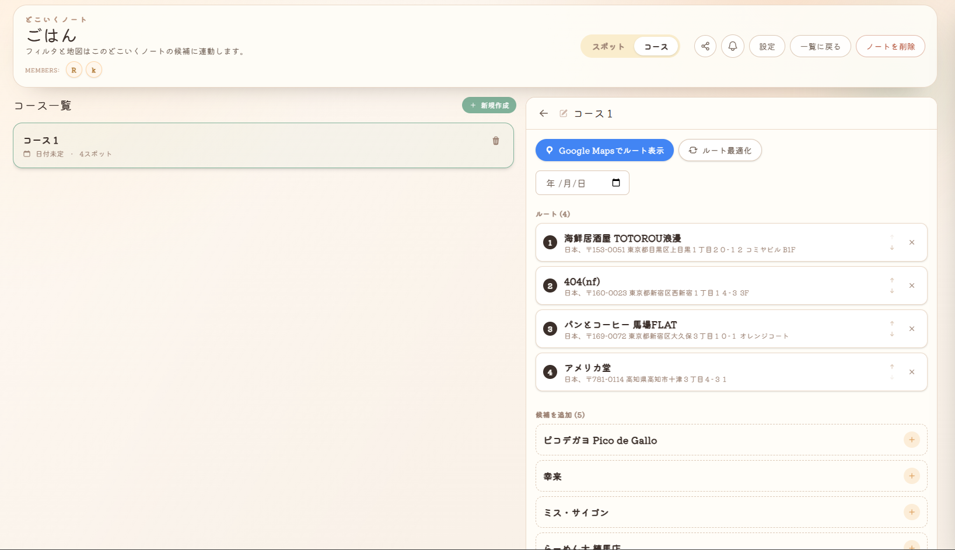Open 設定 settings

pyautogui.click(x=767, y=46)
